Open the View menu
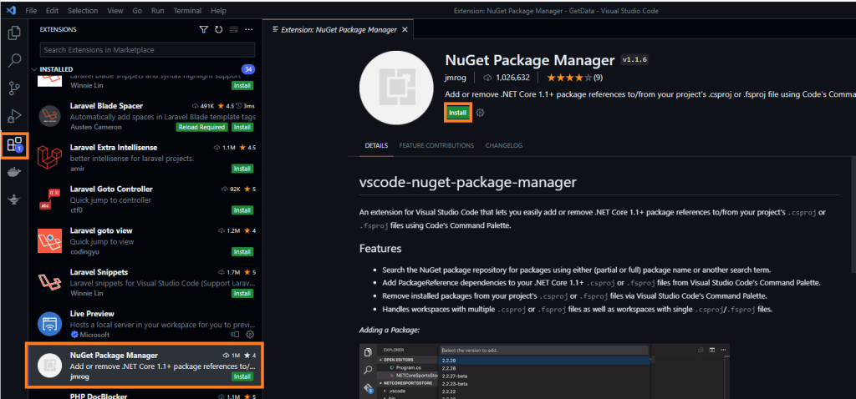Viewport: 856px width, 399px height. (x=115, y=10)
